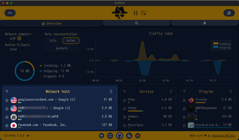Star the hpvirtgrp service

(x=125, y=125)
